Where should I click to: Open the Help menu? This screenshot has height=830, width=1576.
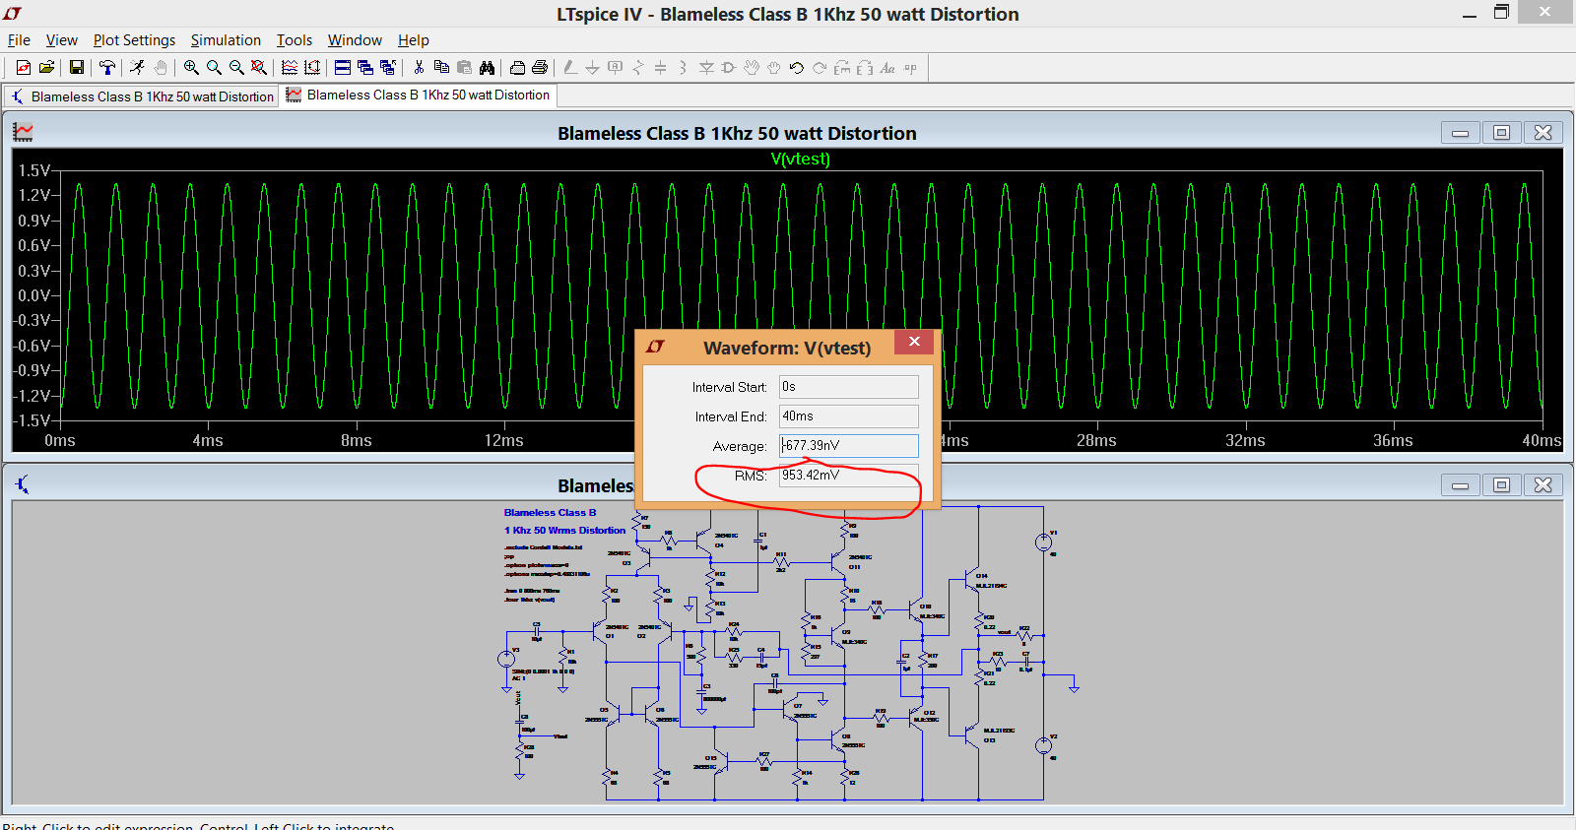(x=413, y=40)
